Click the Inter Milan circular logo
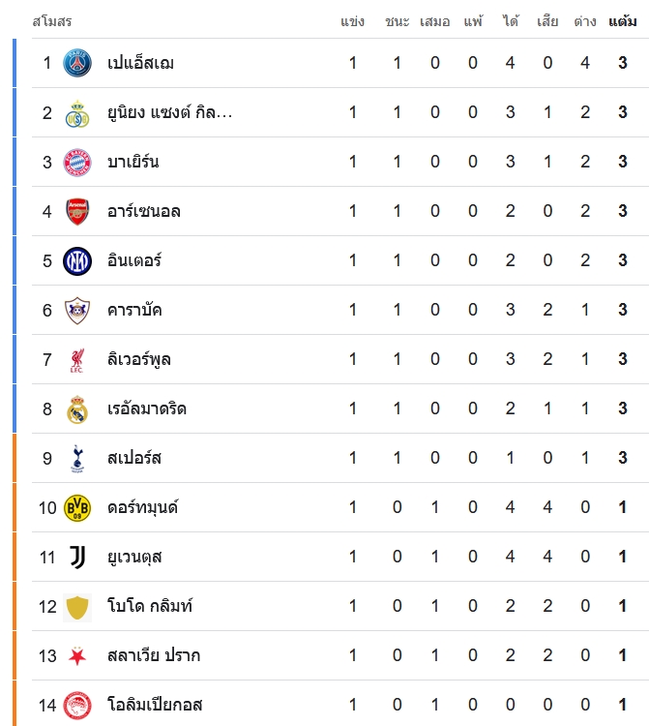This screenshot has height=726, width=649. pyautogui.click(x=77, y=261)
